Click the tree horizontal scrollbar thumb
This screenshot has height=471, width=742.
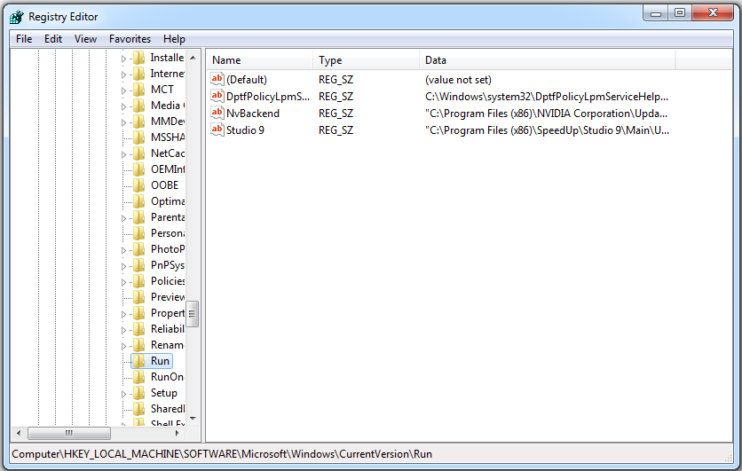pos(69,433)
